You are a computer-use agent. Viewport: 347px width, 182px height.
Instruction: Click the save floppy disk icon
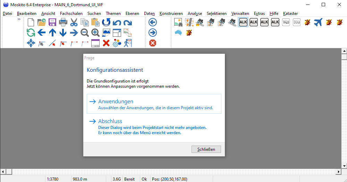(52, 23)
